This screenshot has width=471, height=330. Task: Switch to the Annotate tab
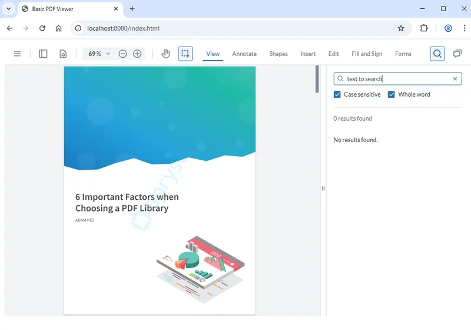[244, 54]
